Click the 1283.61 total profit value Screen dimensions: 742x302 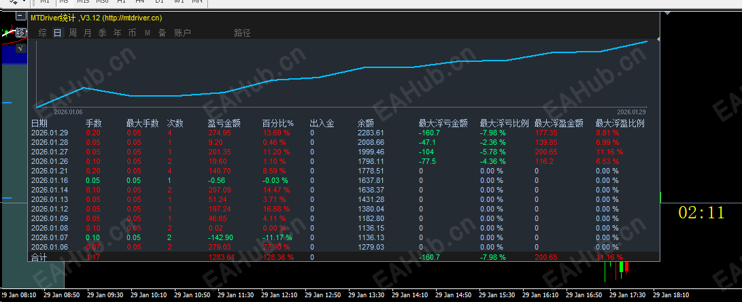click(x=222, y=257)
